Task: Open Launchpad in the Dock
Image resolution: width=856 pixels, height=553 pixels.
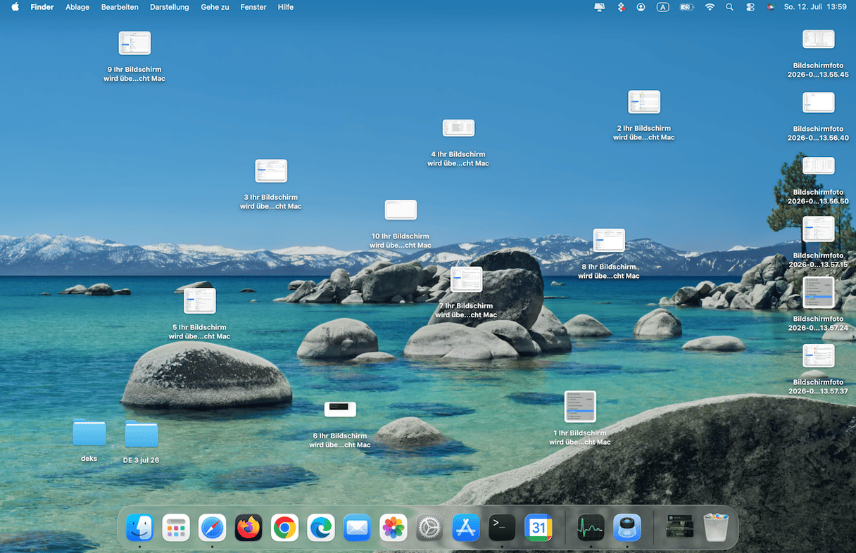Action: [176, 528]
